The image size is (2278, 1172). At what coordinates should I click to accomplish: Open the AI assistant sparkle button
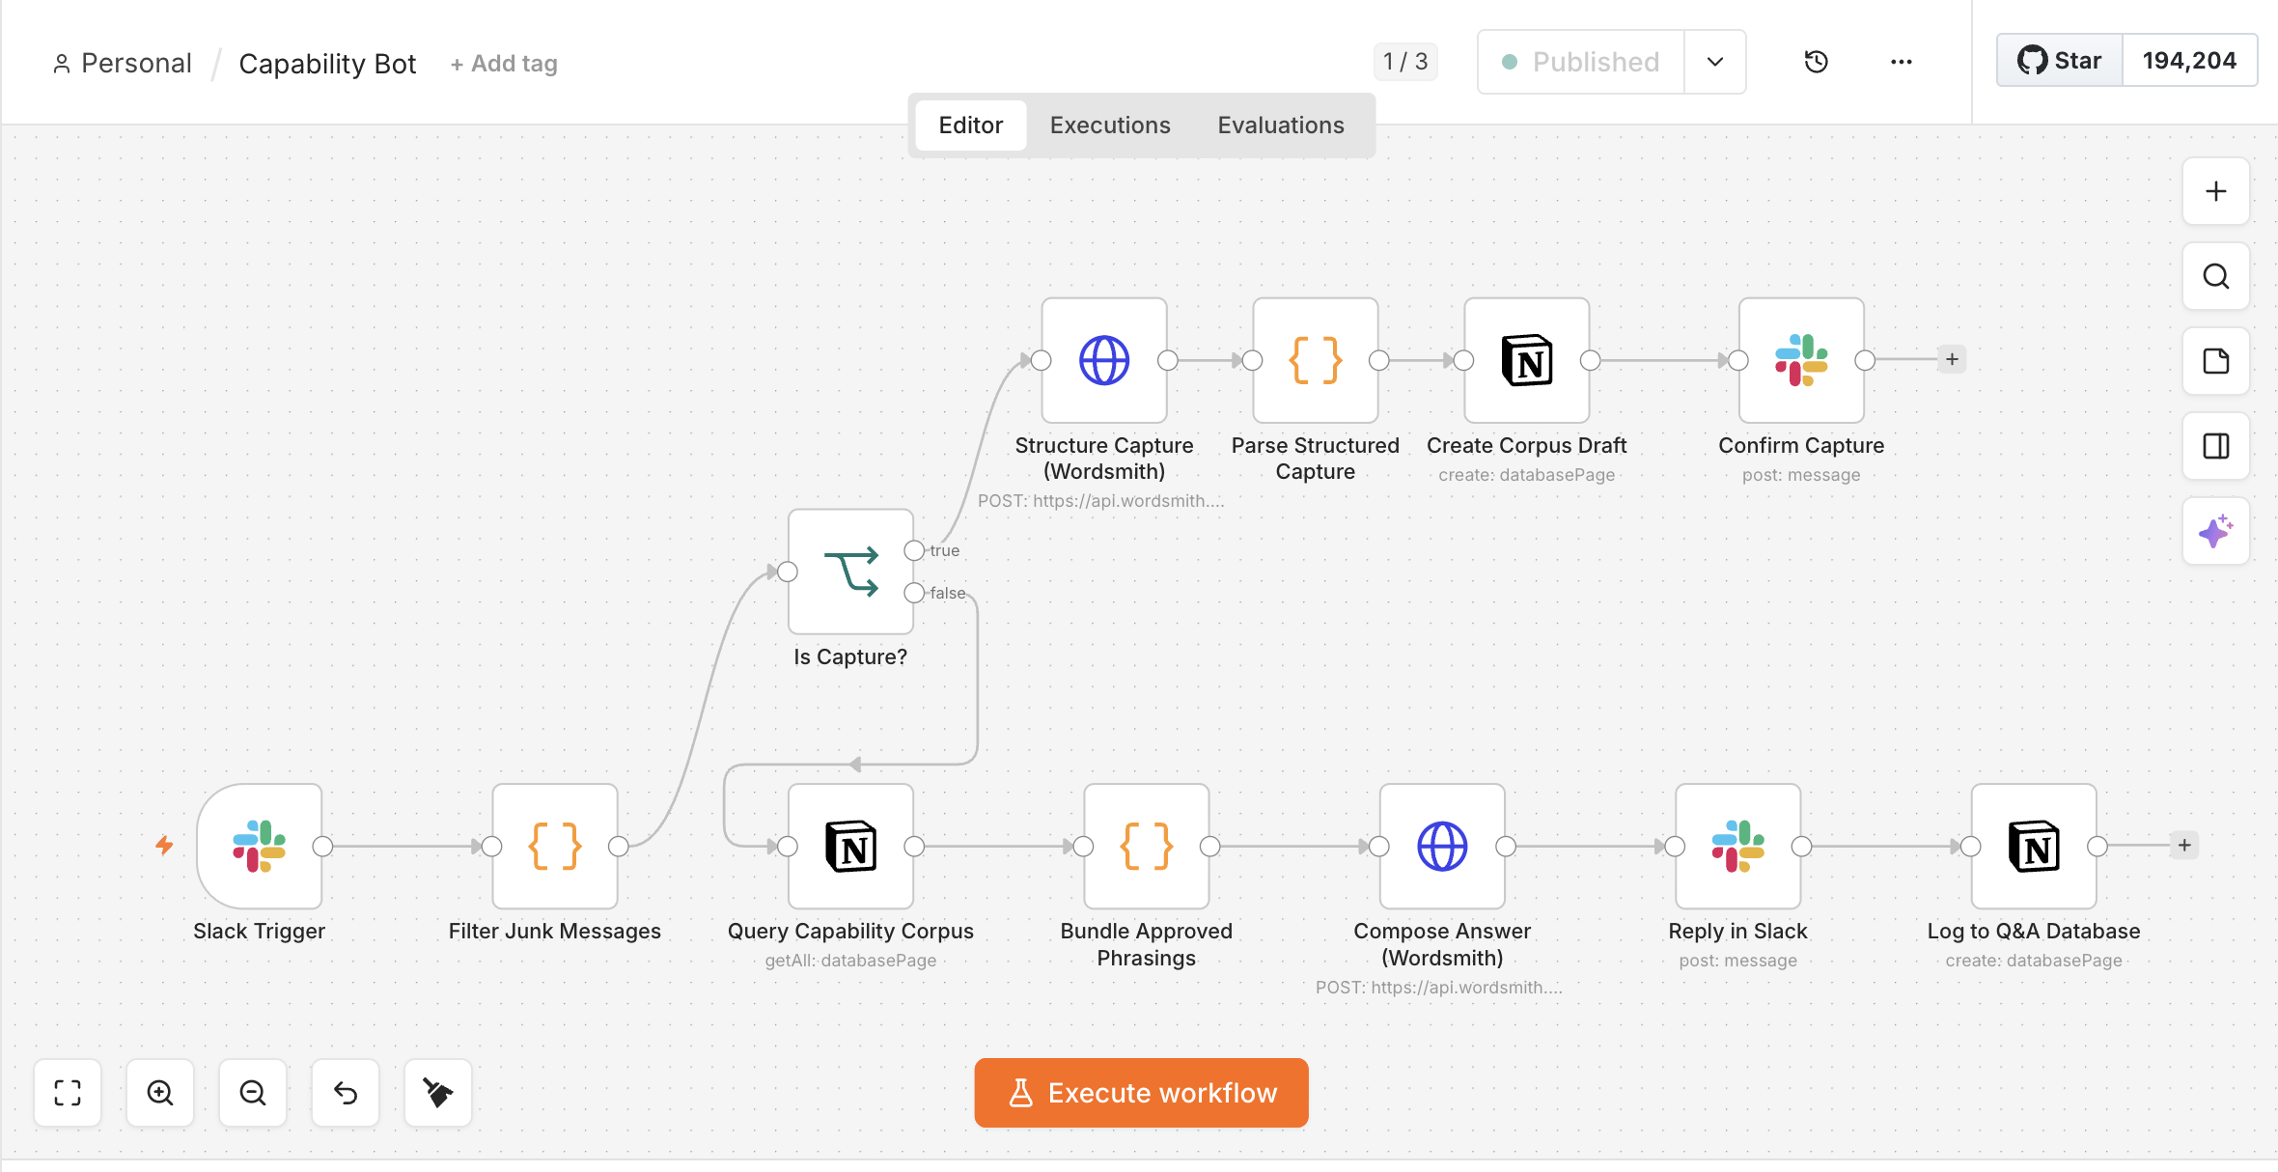(2216, 531)
